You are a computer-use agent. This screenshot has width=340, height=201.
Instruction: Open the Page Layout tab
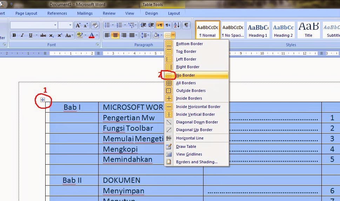click(x=26, y=13)
